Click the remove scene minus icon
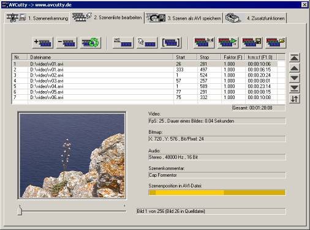This screenshot has height=230, width=310. pos(67,43)
